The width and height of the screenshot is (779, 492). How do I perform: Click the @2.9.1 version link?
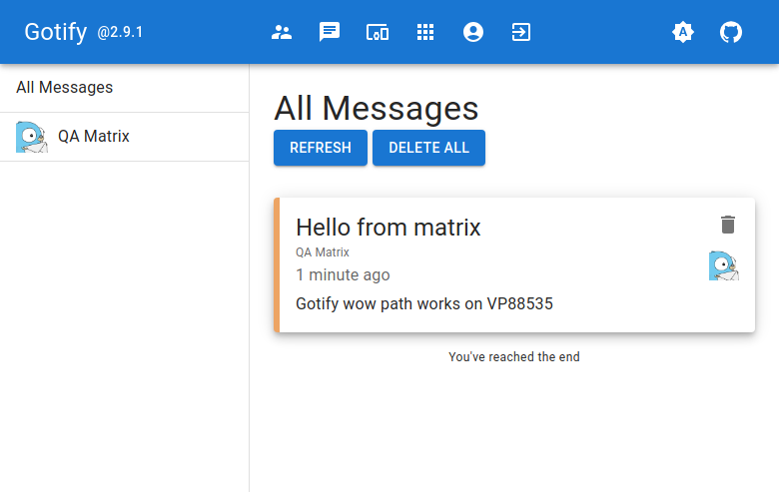click(120, 33)
